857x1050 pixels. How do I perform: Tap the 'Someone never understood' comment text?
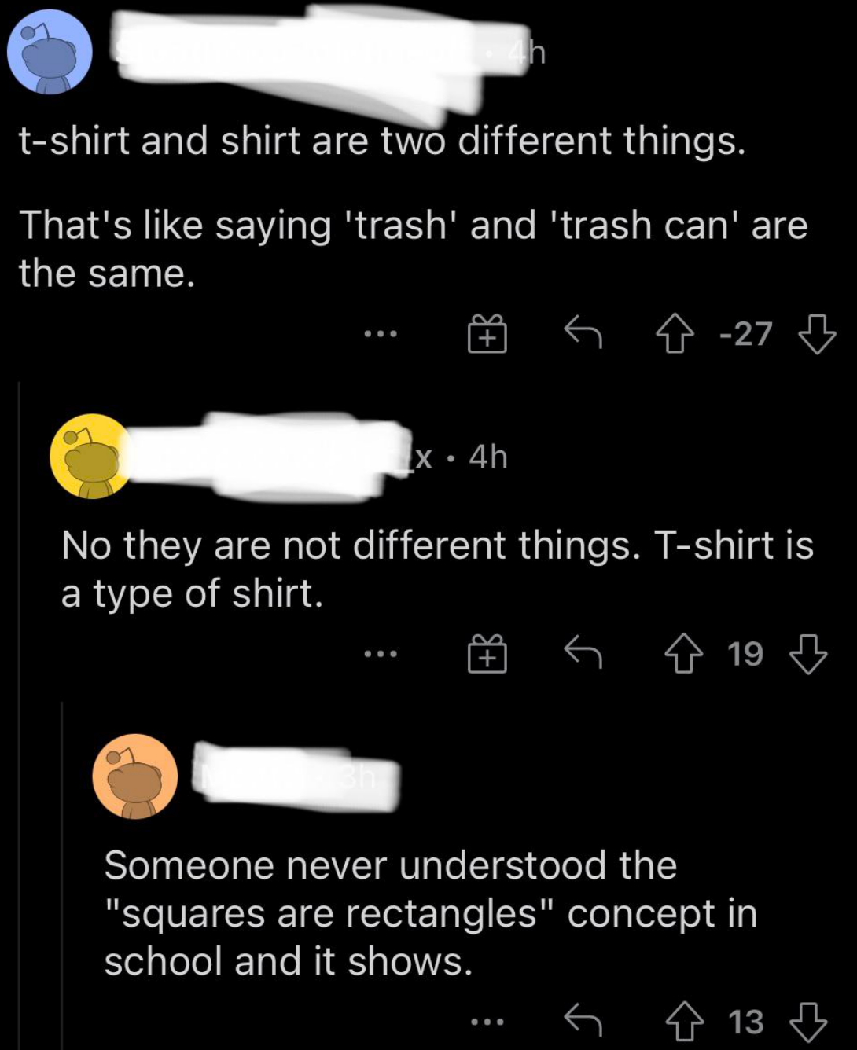click(x=429, y=912)
